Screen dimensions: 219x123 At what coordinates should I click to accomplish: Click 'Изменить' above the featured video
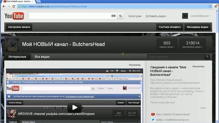click(135, 65)
